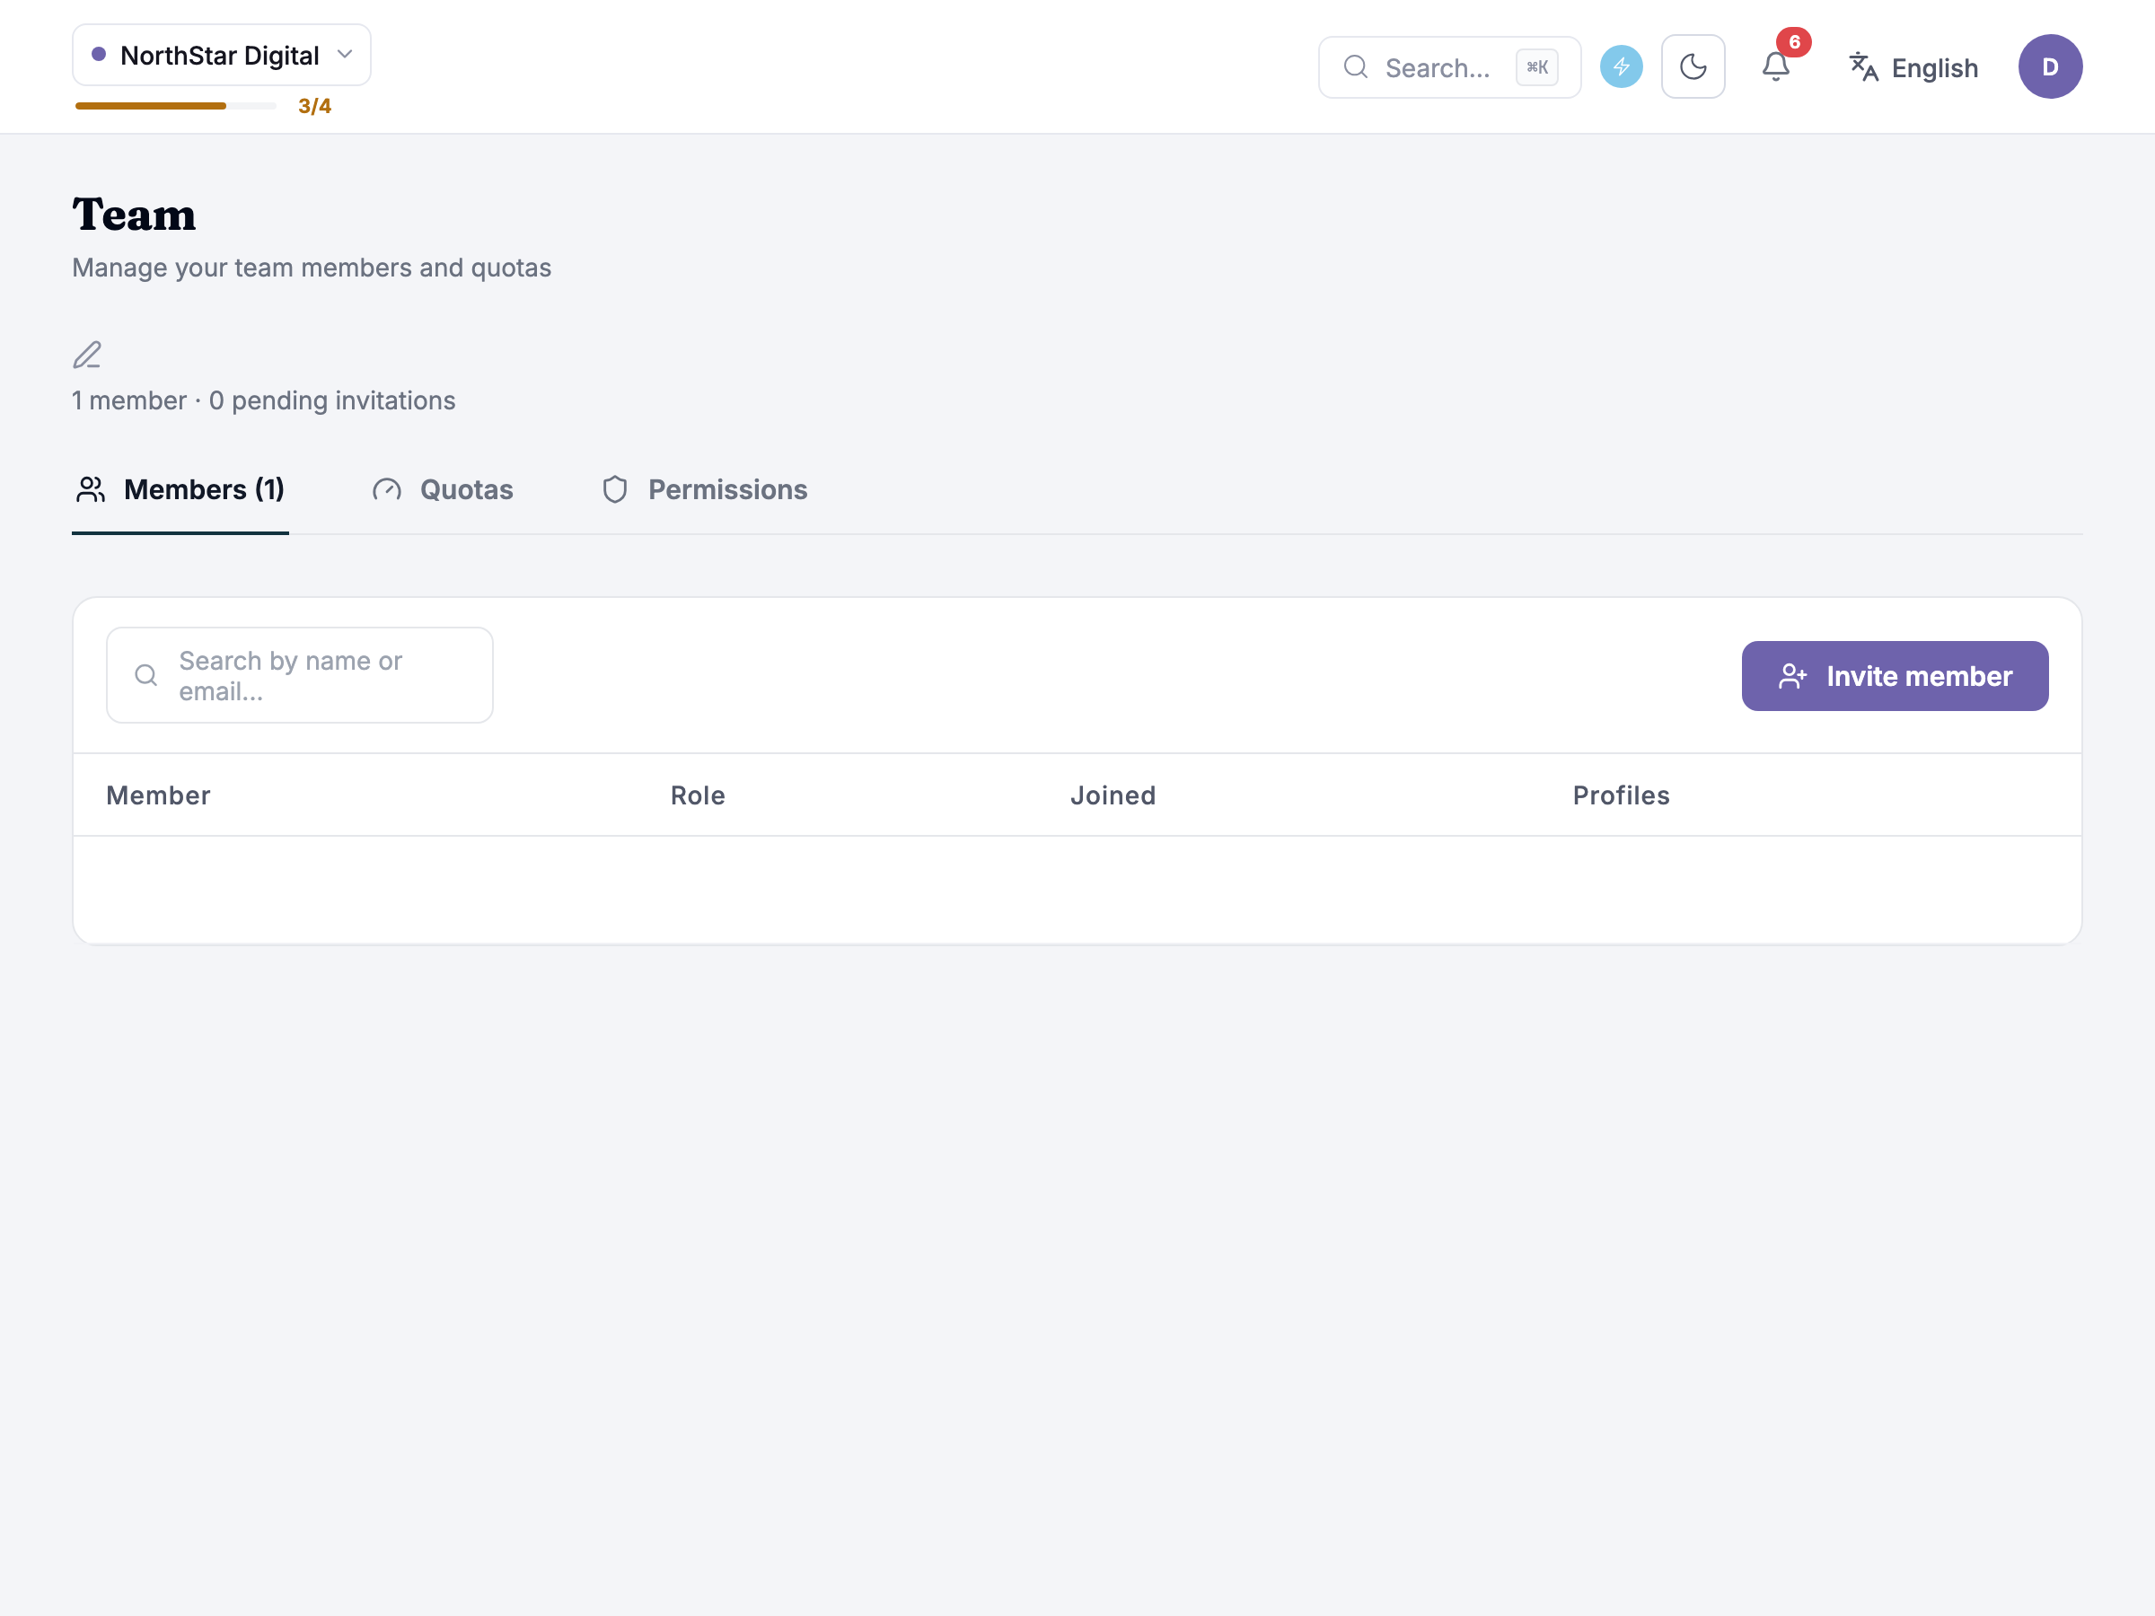Open the user avatar D menu
Viewport: 2155px width, 1616px height.
(x=2050, y=67)
